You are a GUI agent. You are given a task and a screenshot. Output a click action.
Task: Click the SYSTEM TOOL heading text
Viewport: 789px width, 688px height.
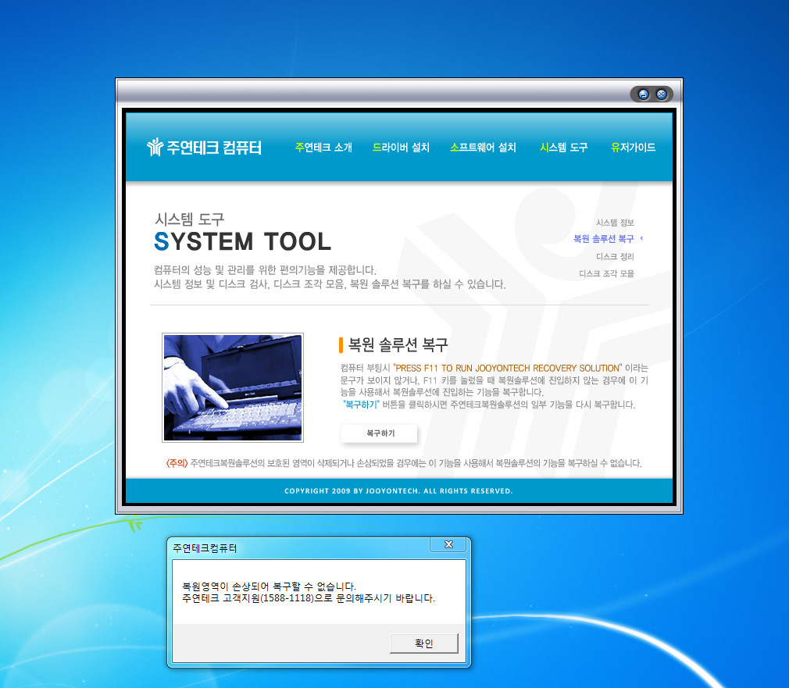[x=242, y=241]
